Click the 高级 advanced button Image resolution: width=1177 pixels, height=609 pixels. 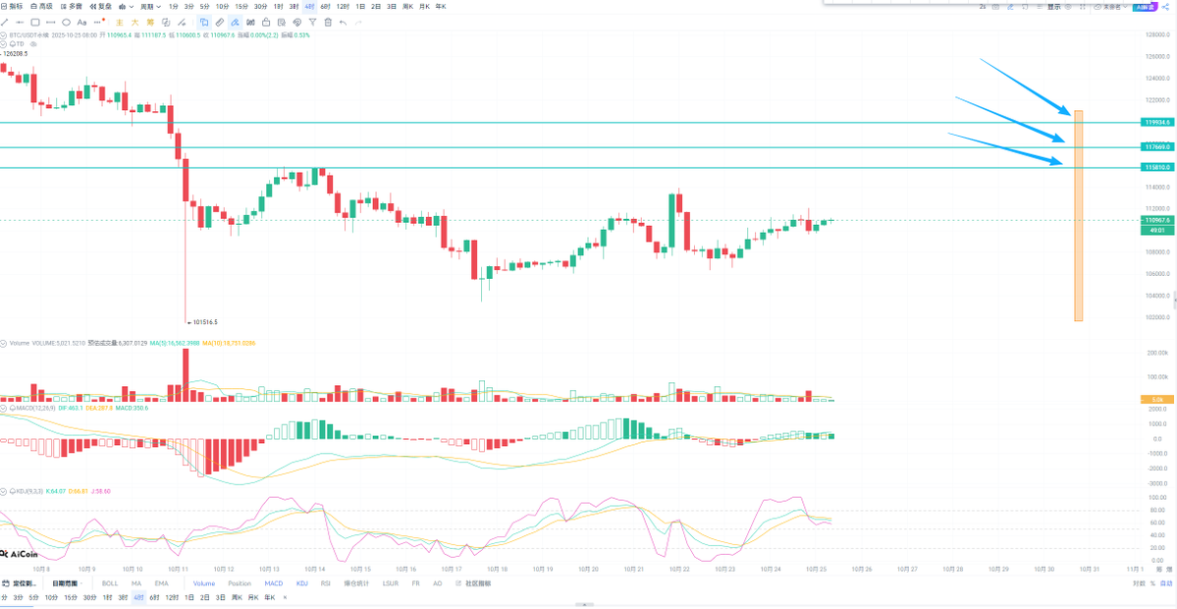click(42, 6)
